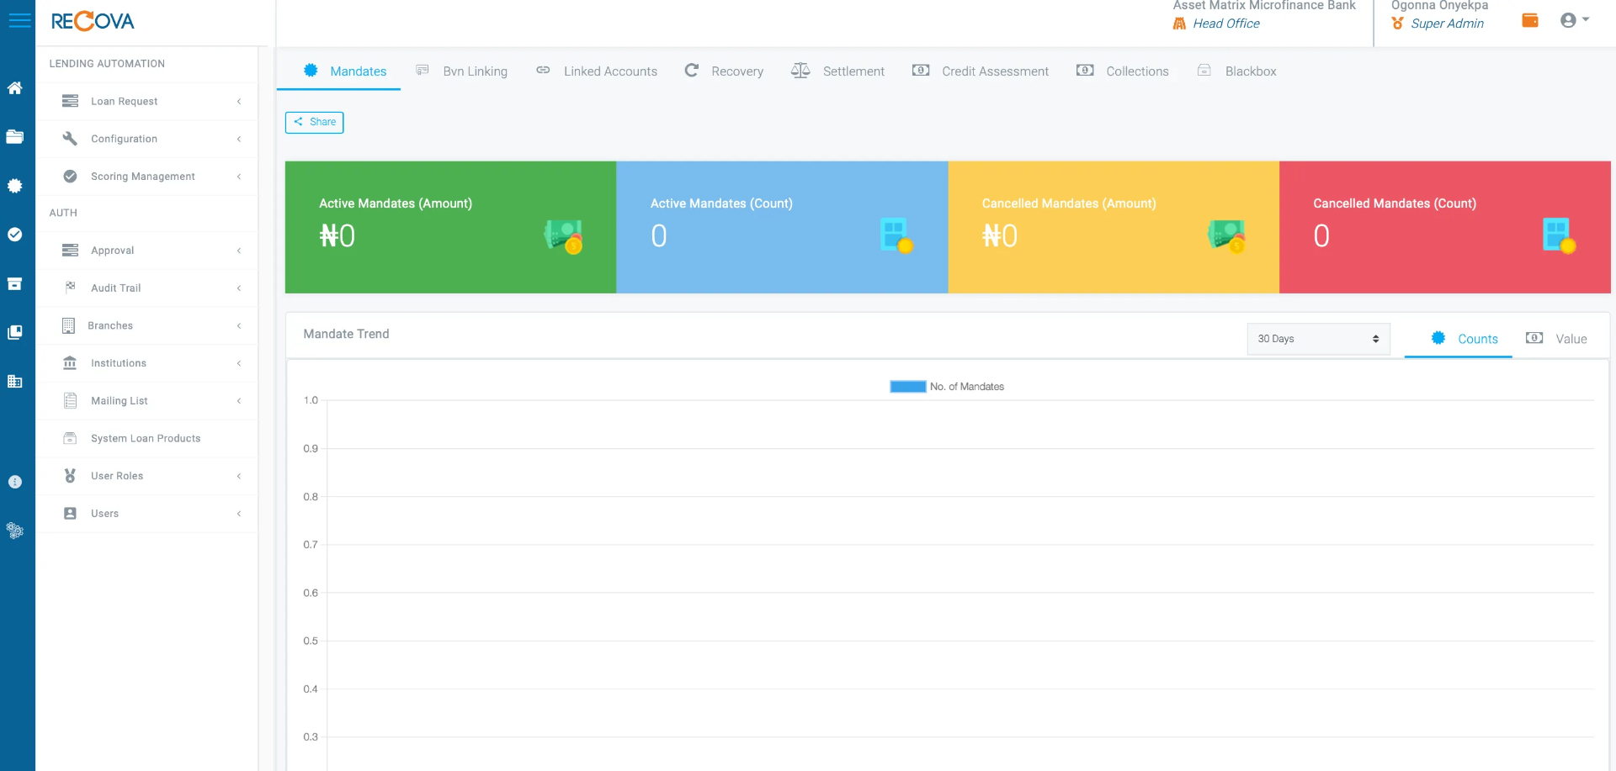
Task: Open the user account avatar menu
Action: pos(1573,20)
